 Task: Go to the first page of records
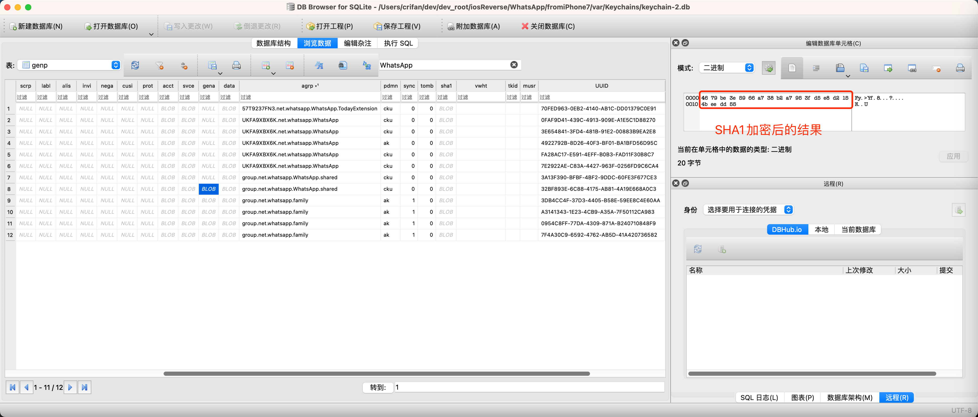13,387
